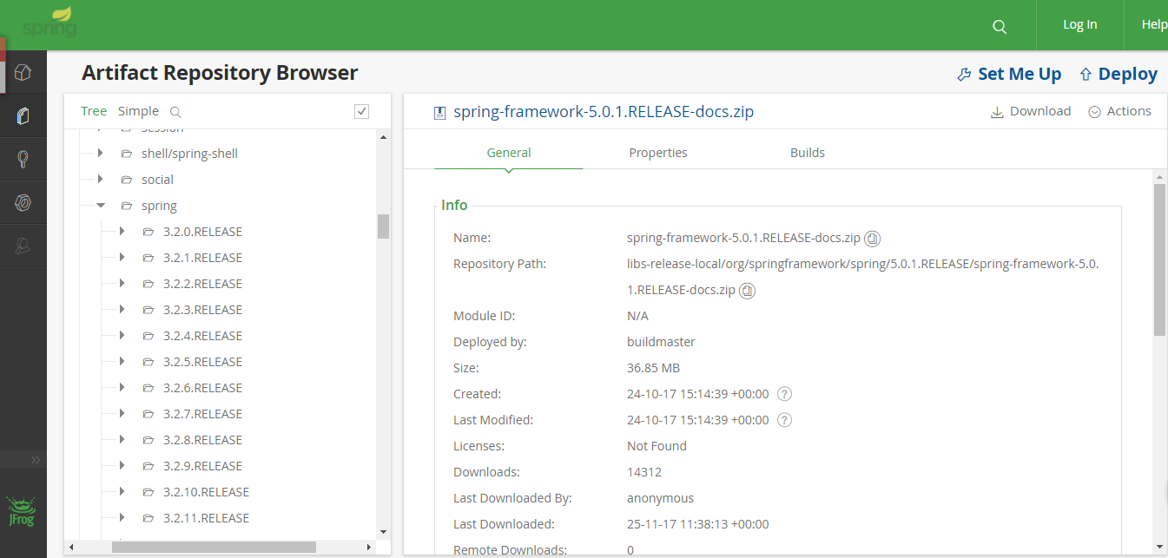
Task: Click tree scroll left arrow
Action: [72, 548]
